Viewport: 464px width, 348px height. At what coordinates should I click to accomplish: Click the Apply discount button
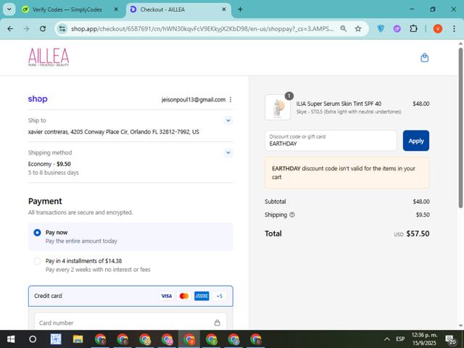pyautogui.click(x=415, y=141)
